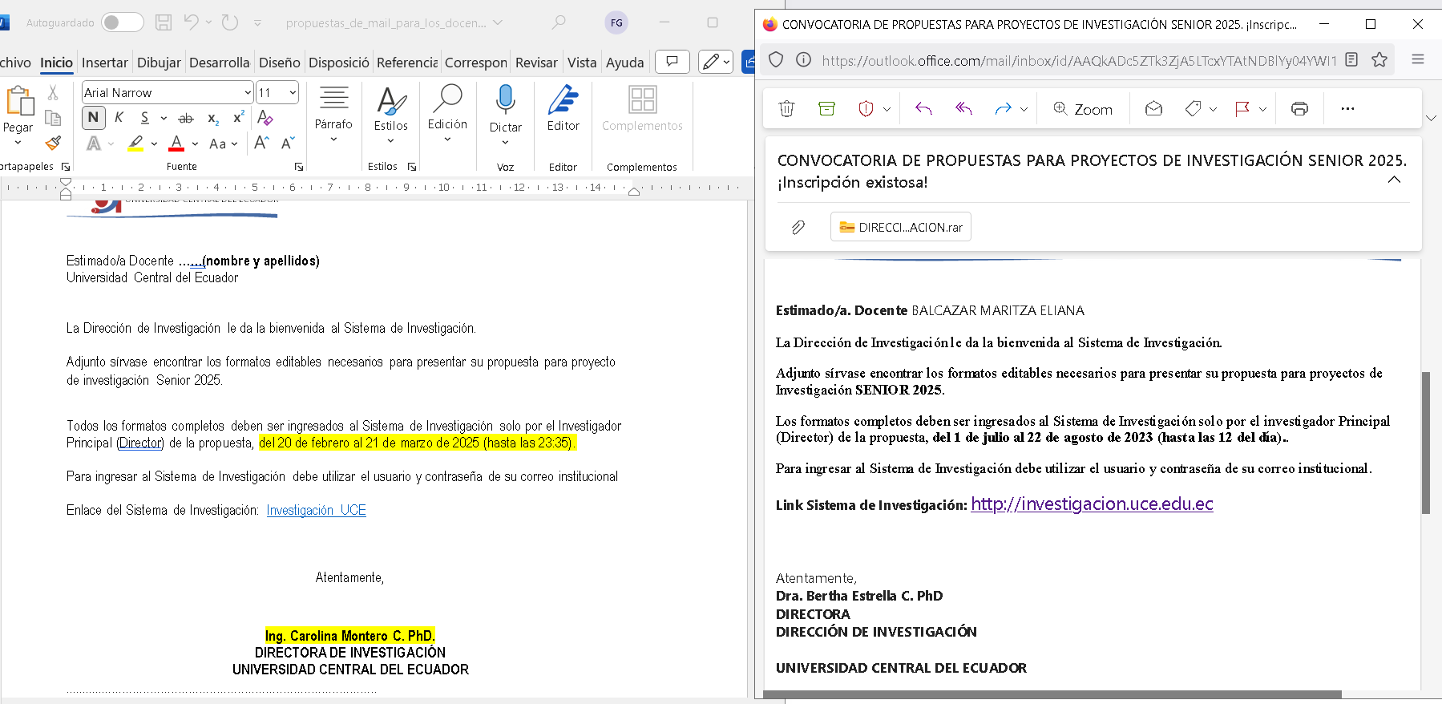Viewport: 1442px width, 704px height.
Task: Switch to the Dibujar tab
Action: pyautogui.click(x=159, y=62)
